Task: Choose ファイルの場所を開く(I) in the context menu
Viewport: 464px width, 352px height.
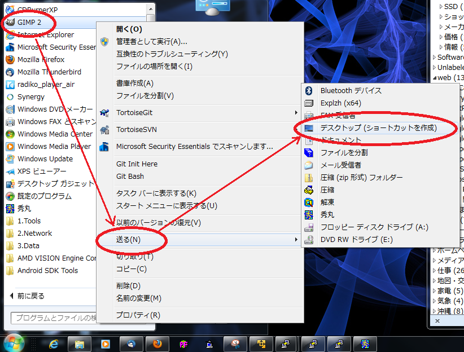Action: pyautogui.click(x=200, y=67)
